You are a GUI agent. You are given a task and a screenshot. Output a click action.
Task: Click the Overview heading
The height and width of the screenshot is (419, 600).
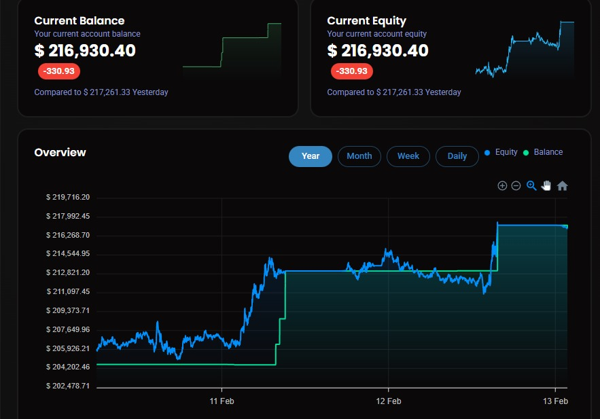[60, 153]
